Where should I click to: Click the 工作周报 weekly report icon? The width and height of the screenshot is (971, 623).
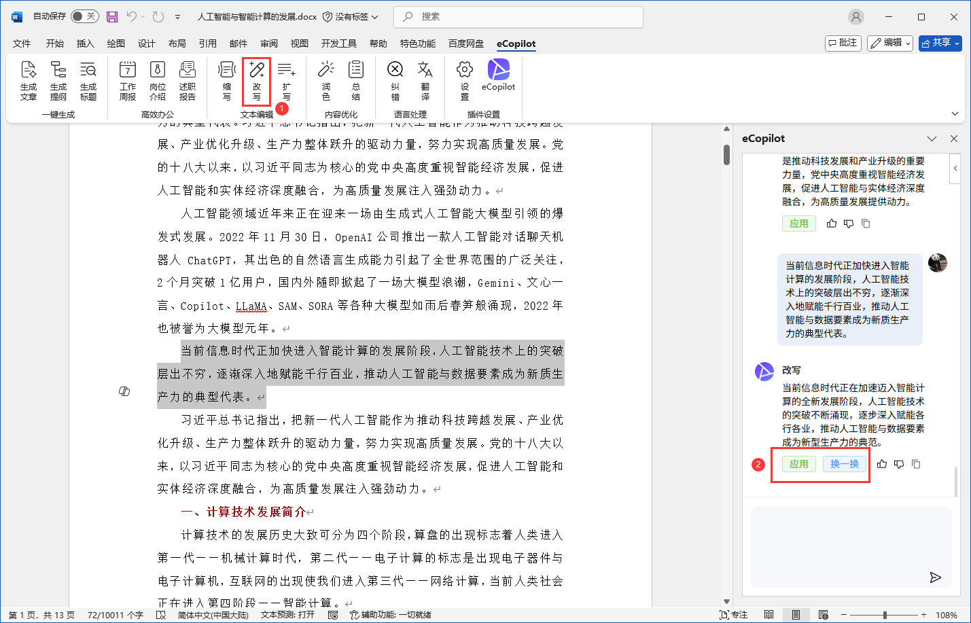pos(128,80)
